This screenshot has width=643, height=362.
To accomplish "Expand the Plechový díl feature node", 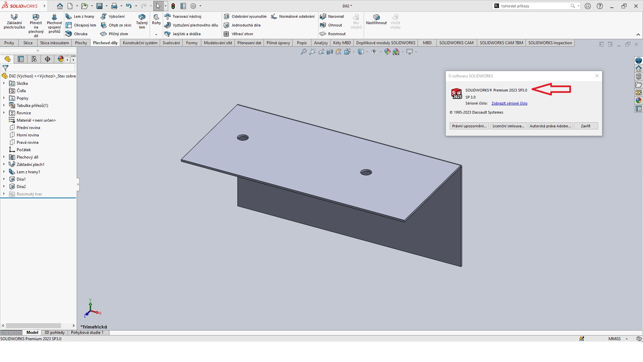I will click(x=4, y=157).
